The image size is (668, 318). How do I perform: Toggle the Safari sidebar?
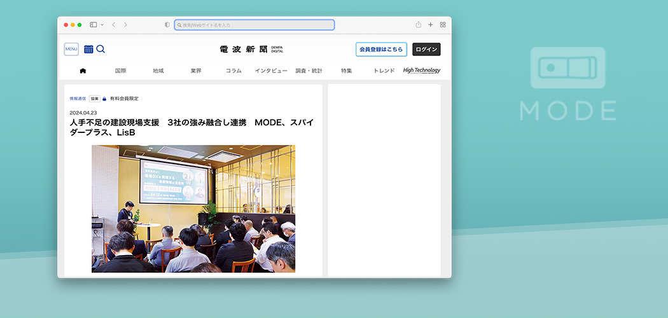tap(93, 25)
